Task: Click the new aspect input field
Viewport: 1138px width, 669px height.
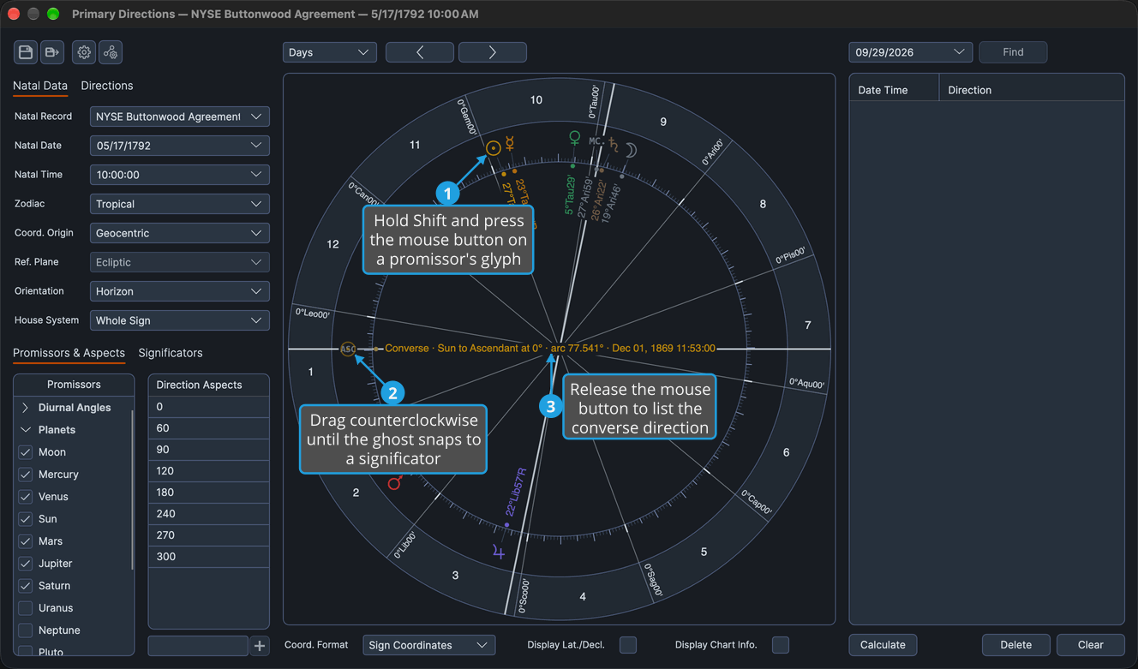Action: (198, 646)
